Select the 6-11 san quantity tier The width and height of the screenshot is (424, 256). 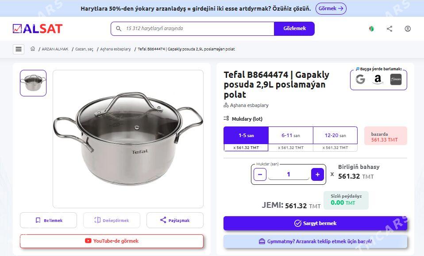(290, 135)
